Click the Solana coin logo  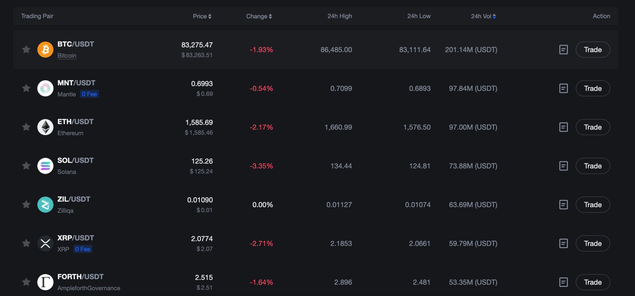45,166
